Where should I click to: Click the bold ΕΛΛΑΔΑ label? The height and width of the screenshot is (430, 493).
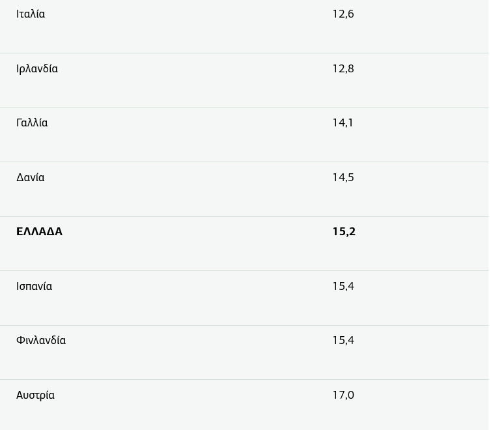[39, 232]
